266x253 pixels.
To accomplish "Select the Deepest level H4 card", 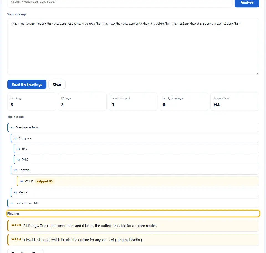I will click(235, 102).
